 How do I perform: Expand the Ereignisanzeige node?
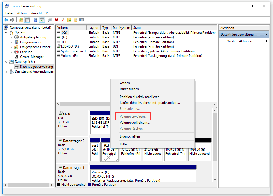click(x=11, y=42)
